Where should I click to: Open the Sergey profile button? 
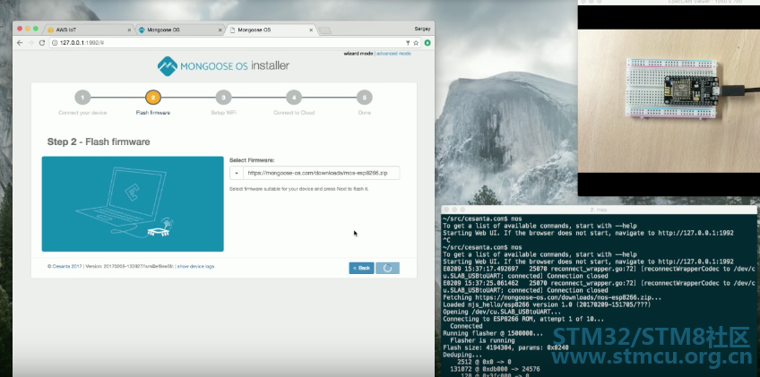coord(422,29)
